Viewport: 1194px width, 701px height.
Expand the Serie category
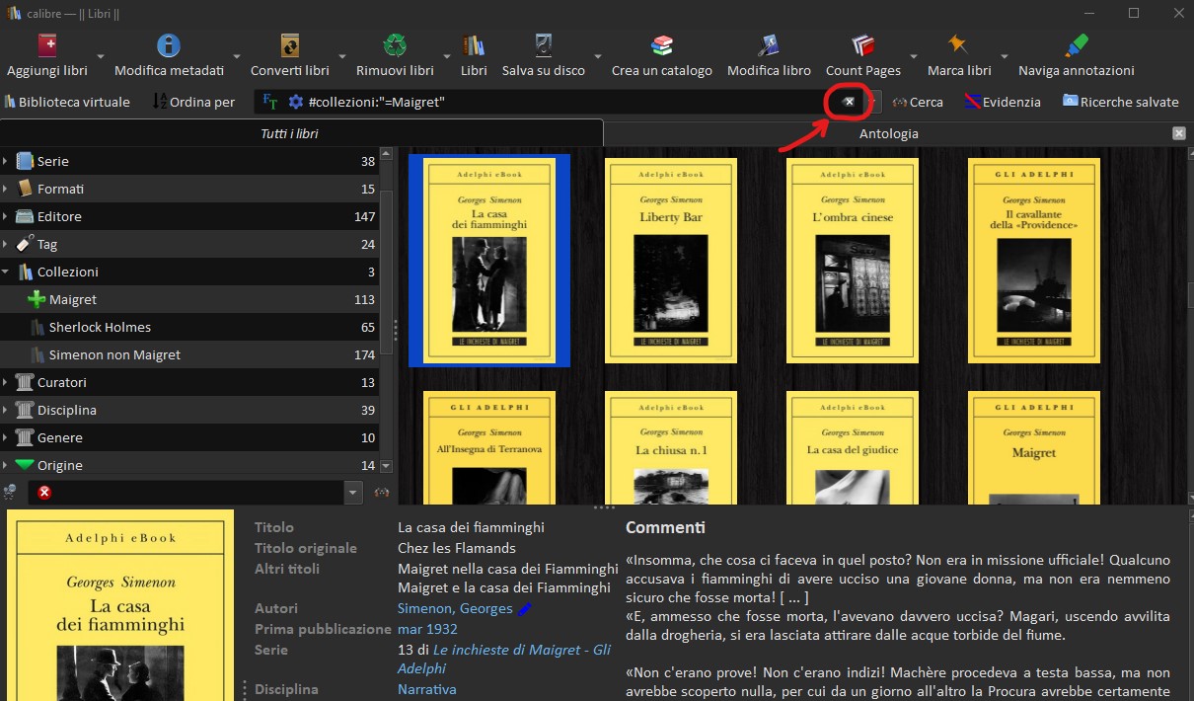(6, 161)
